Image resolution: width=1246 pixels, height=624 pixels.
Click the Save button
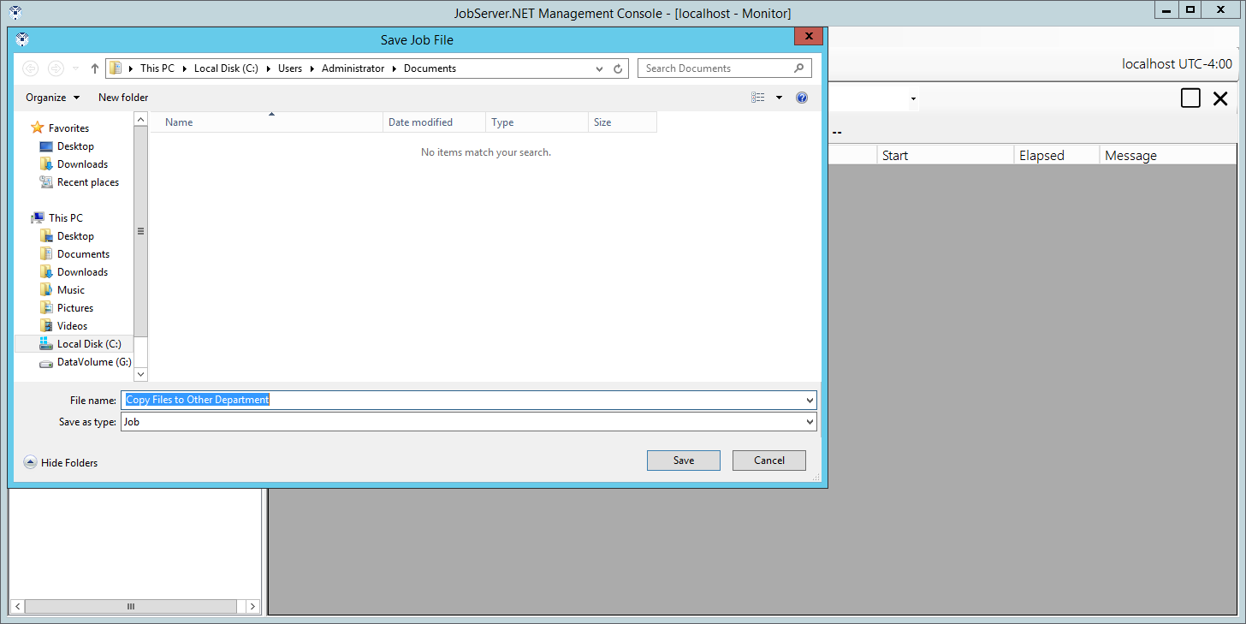click(683, 461)
